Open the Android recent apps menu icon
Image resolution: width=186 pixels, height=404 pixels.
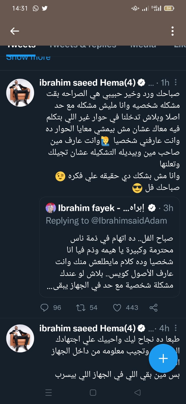[48, 392]
